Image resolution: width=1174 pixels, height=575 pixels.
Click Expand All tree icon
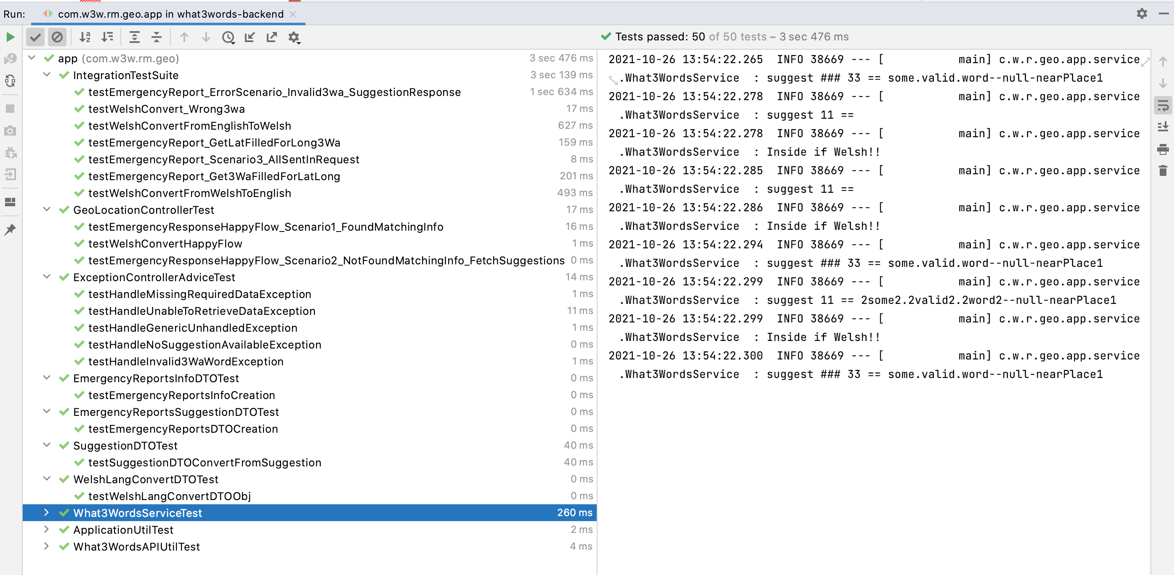(x=135, y=37)
